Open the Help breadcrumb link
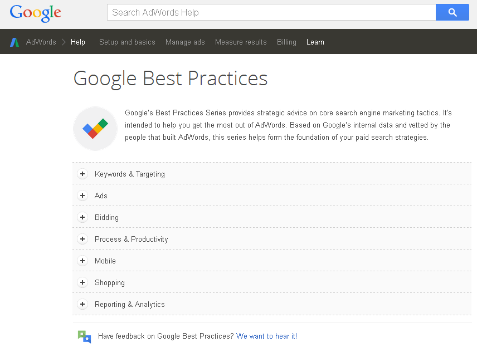The width and height of the screenshot is (477, 347). coord(77,42)
